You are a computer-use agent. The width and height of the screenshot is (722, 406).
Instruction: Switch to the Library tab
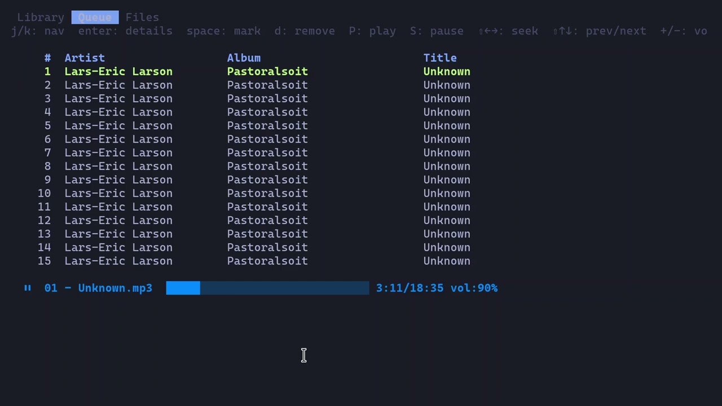[x=41, y=17]
